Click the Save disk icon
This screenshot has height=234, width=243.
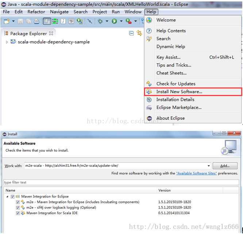point(20,21)
